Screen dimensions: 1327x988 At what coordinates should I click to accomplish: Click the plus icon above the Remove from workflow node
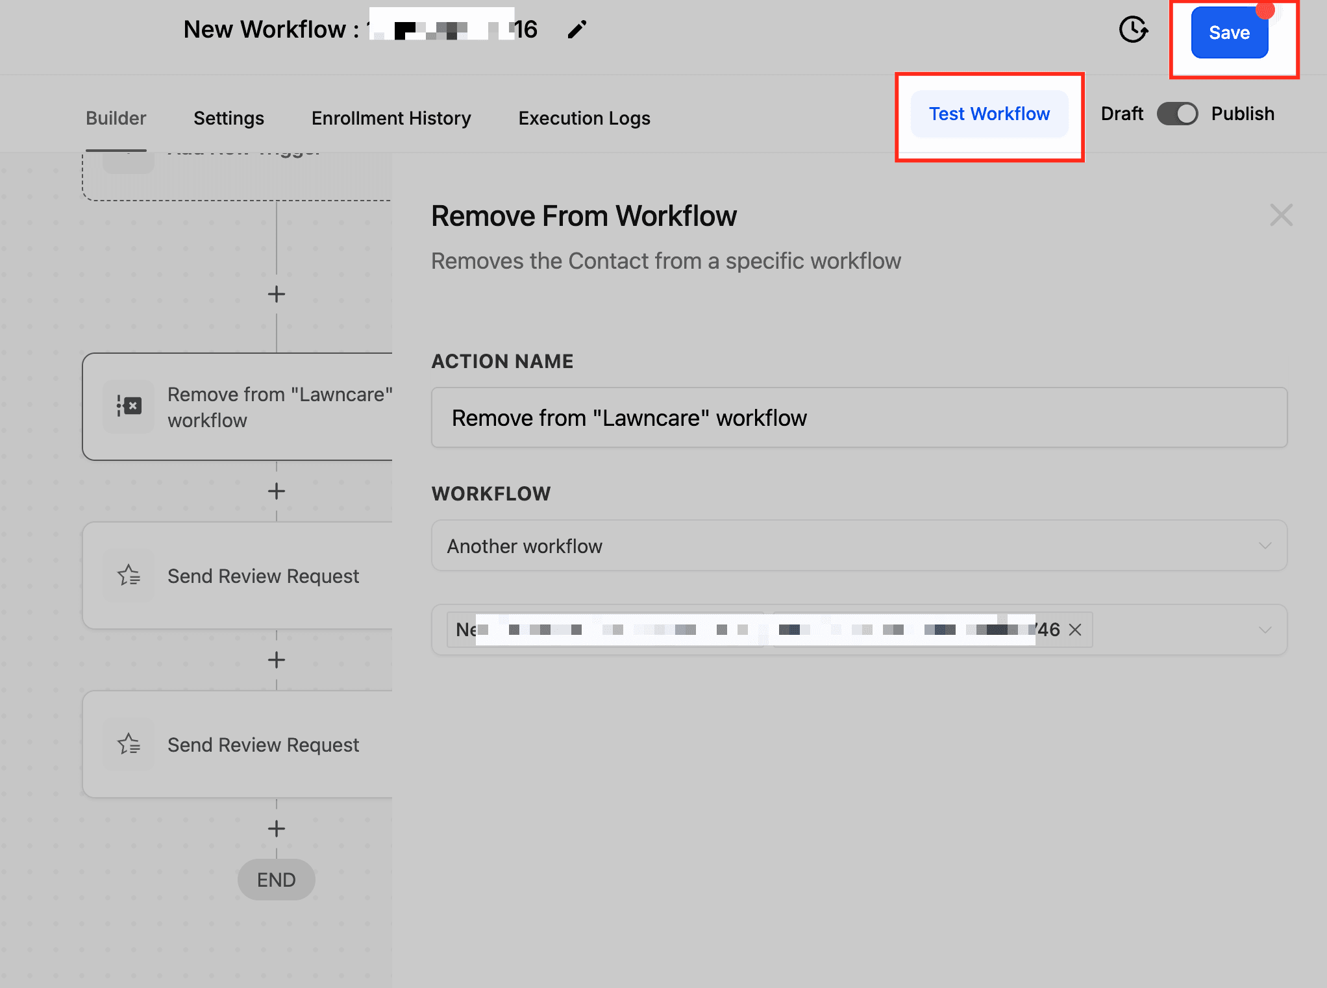(276, 294)
